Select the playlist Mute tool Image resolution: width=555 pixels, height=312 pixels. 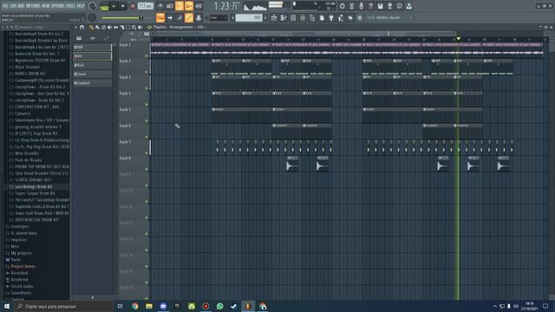pos(110,27)
